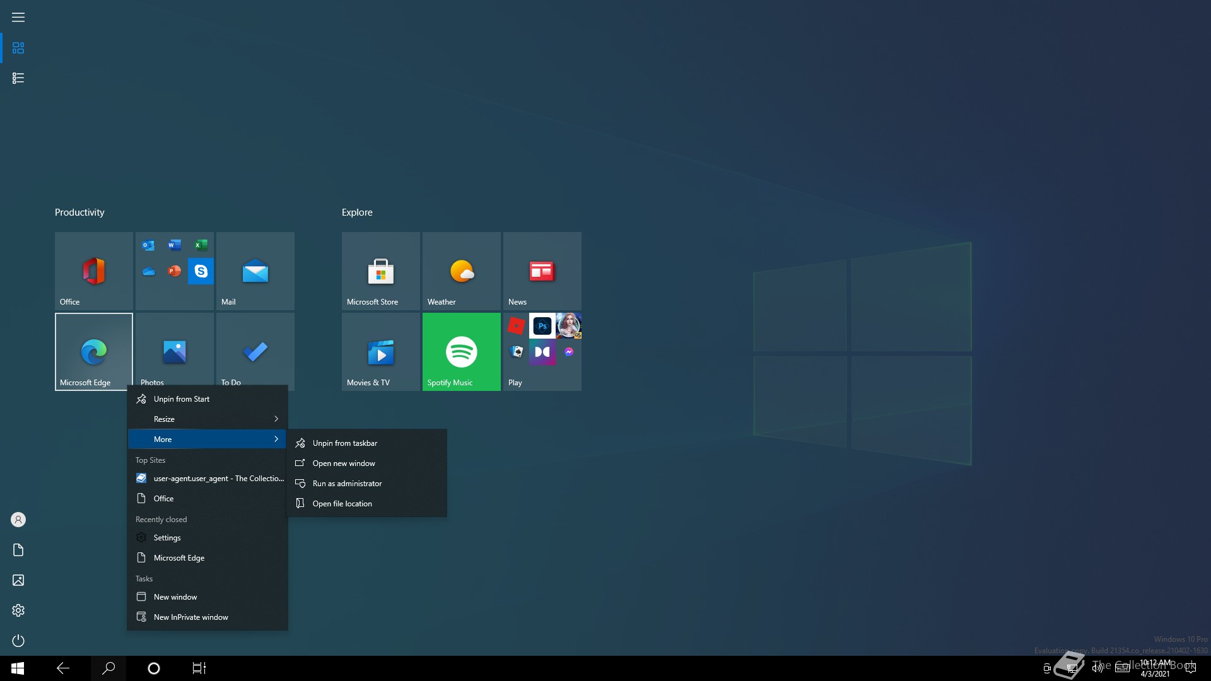This screenshot has width=1211, height=681.
Task: Choose New InPrivate window task
Action: pos(208,617)
